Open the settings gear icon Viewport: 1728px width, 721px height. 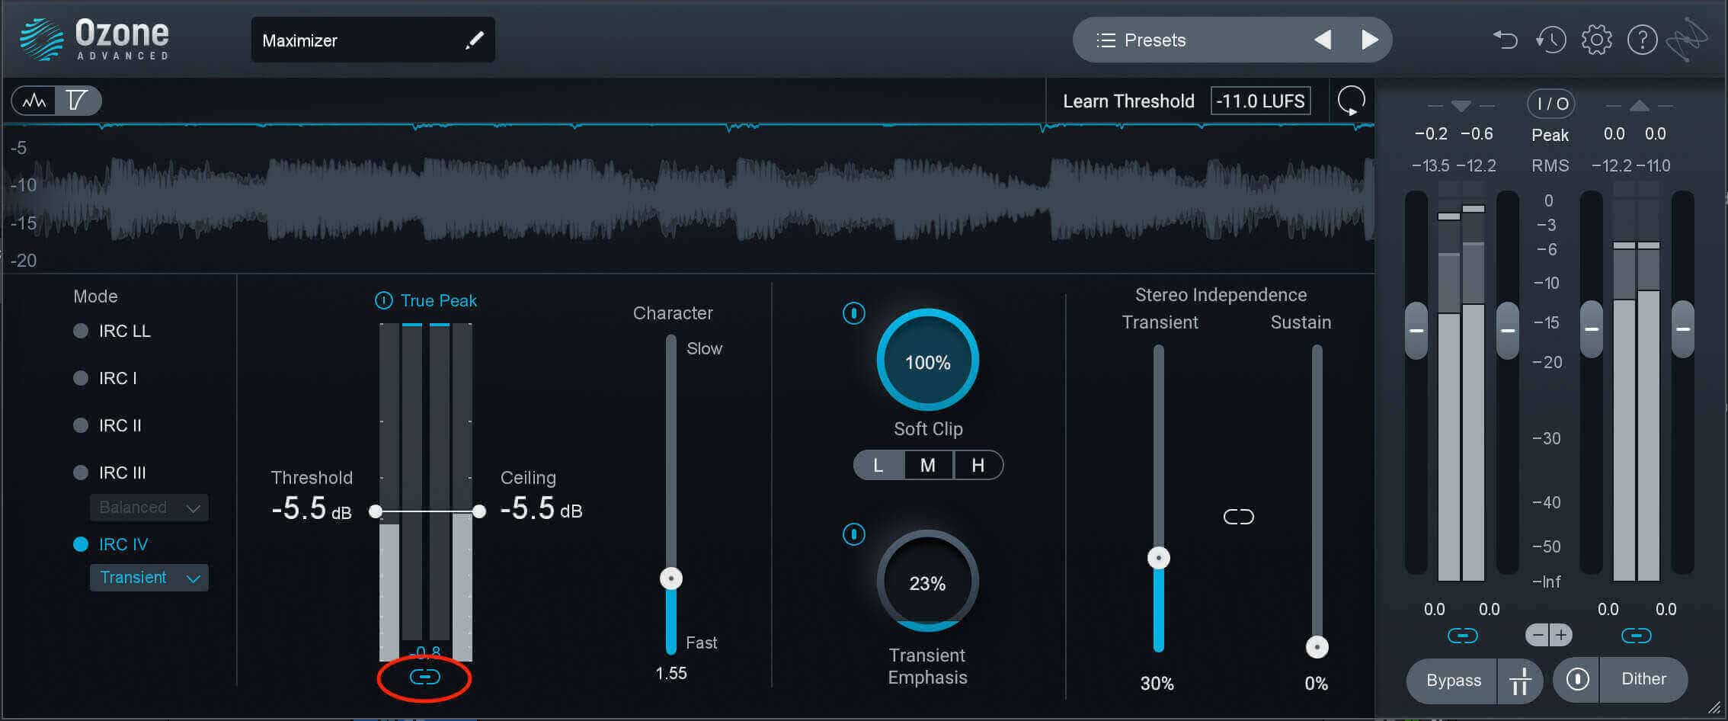(1596, 40)
